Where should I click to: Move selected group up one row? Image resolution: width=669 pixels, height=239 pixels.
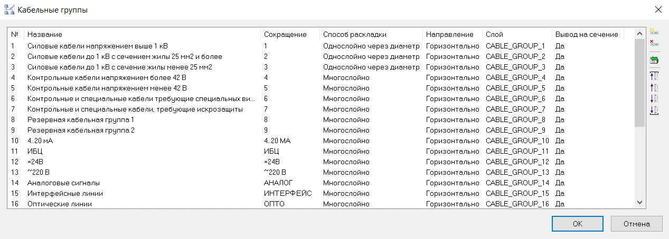point(654,87)
